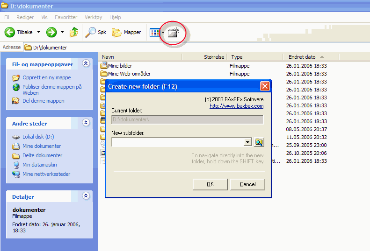This screenshot has height=251, width=370.
Task: Open the Fil menu
Action: coord(7,17)
